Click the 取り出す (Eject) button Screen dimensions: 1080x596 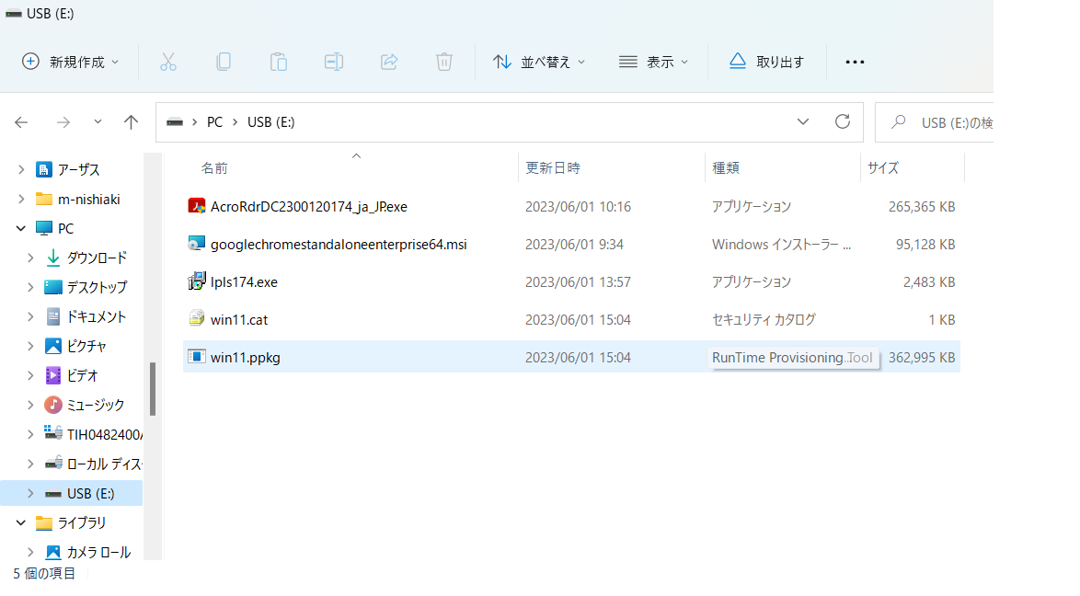[x=766, y=62]
